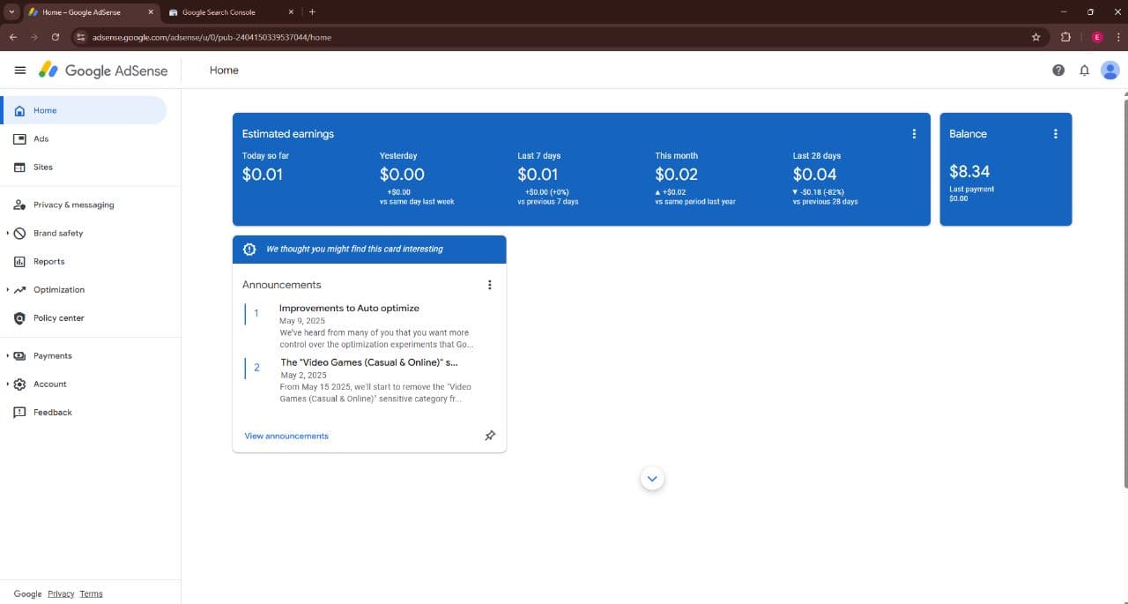Click the Yesterday $0.00 earnings value
The height and width of the screenshot is (604, 1128).
pos(402,175)
